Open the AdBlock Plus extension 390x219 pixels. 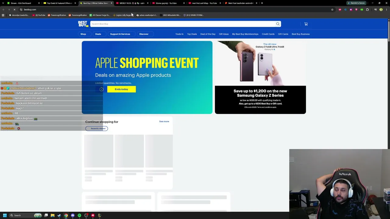340,9
